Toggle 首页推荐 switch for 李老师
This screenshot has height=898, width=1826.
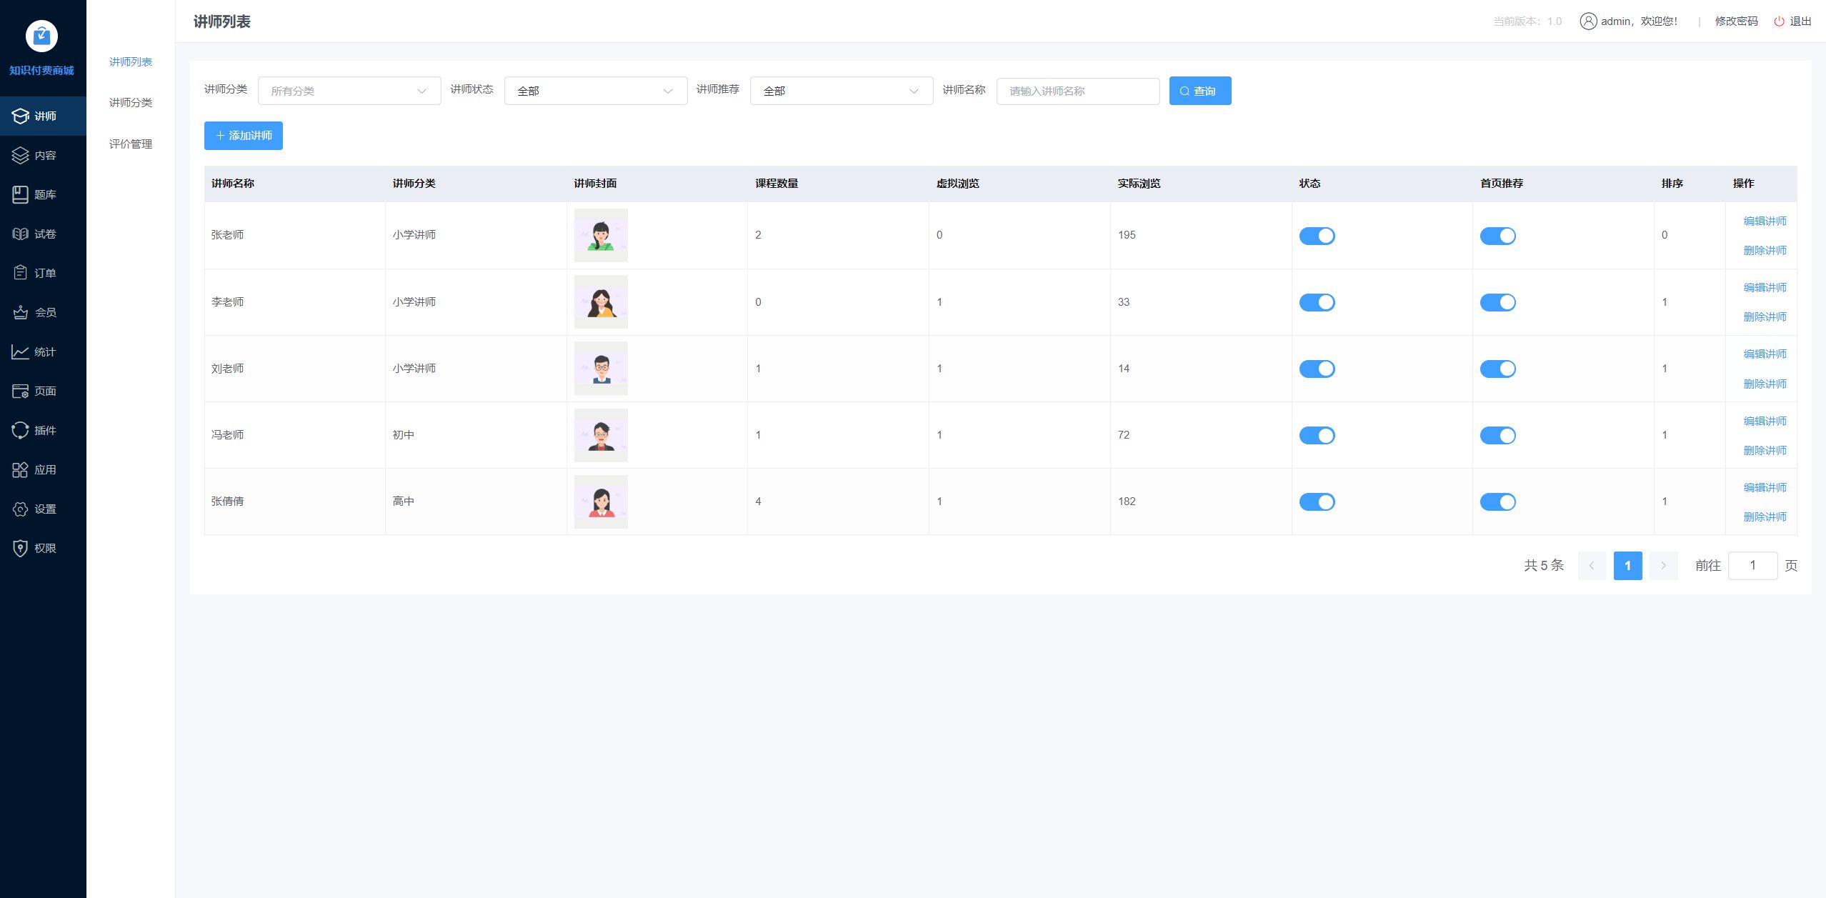click(1497, 302)
